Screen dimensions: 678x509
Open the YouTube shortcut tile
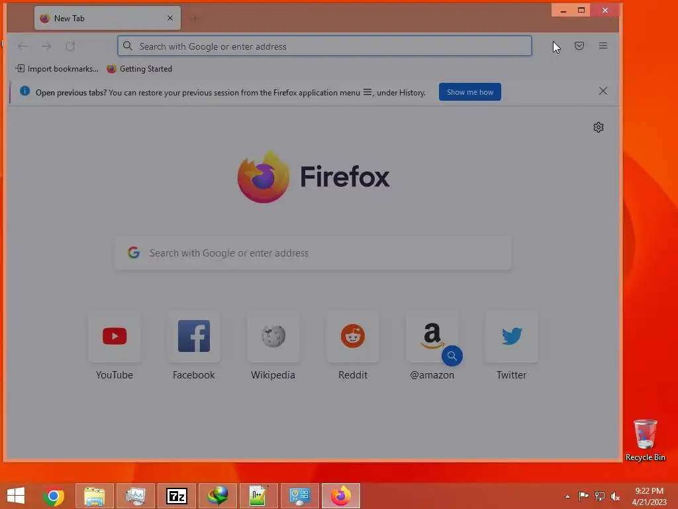(115, 336)
